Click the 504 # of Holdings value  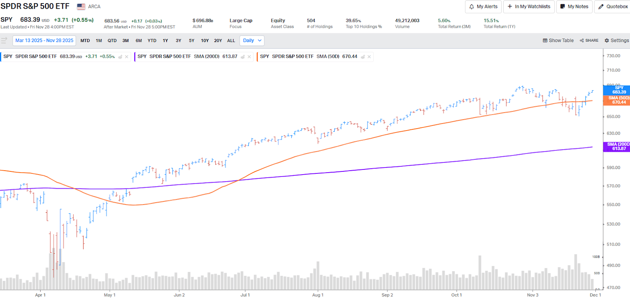coord(311,20)
